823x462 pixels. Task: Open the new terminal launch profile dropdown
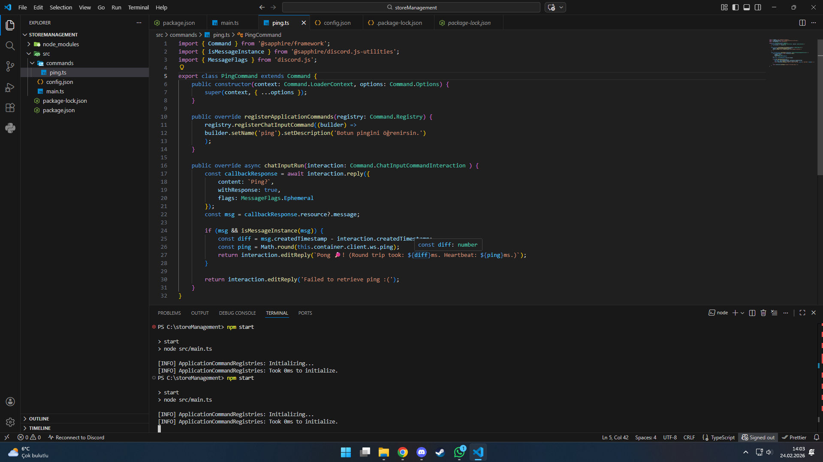coord(742,313)
